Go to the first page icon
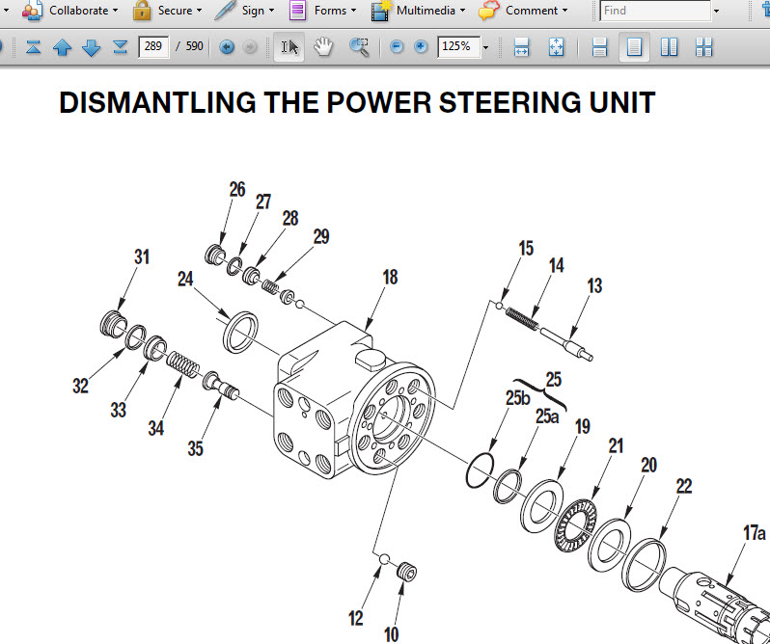 click(34, 47)
